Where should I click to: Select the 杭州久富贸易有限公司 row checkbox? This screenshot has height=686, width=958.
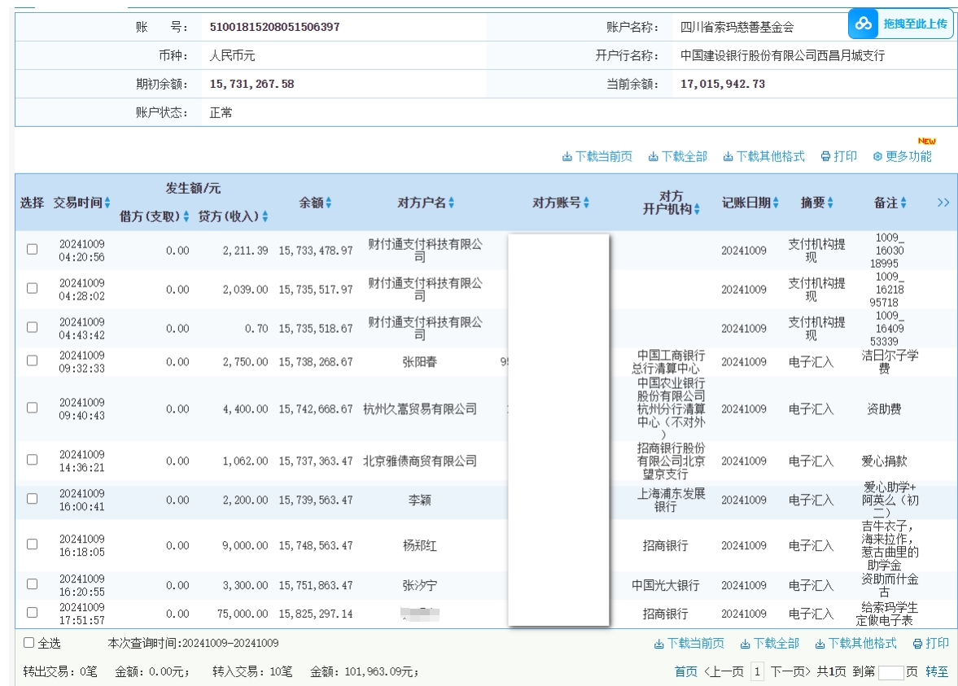coord(33,408)
